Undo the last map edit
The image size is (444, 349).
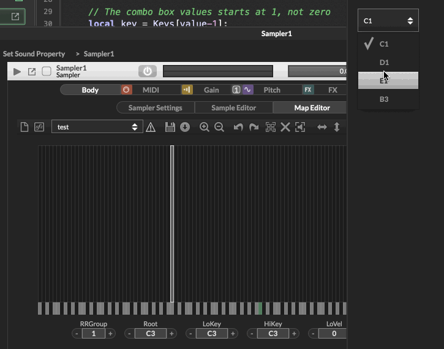(x=238, y=127)
